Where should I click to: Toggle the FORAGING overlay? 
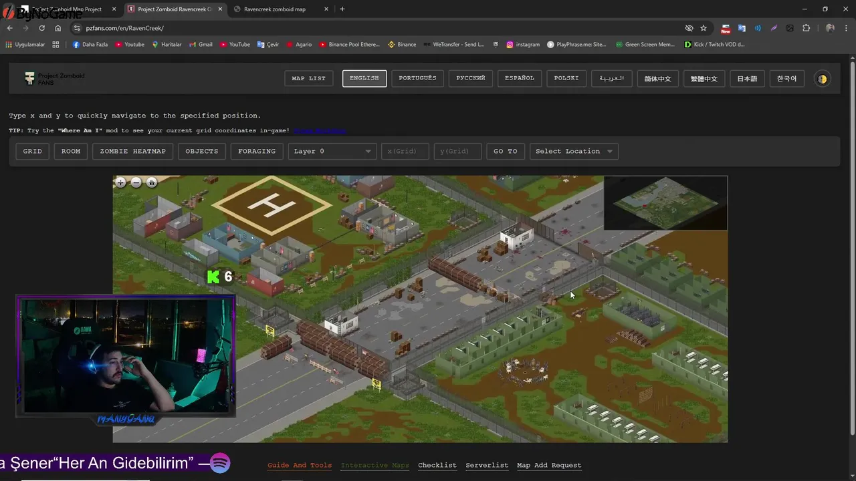point(257,152)
